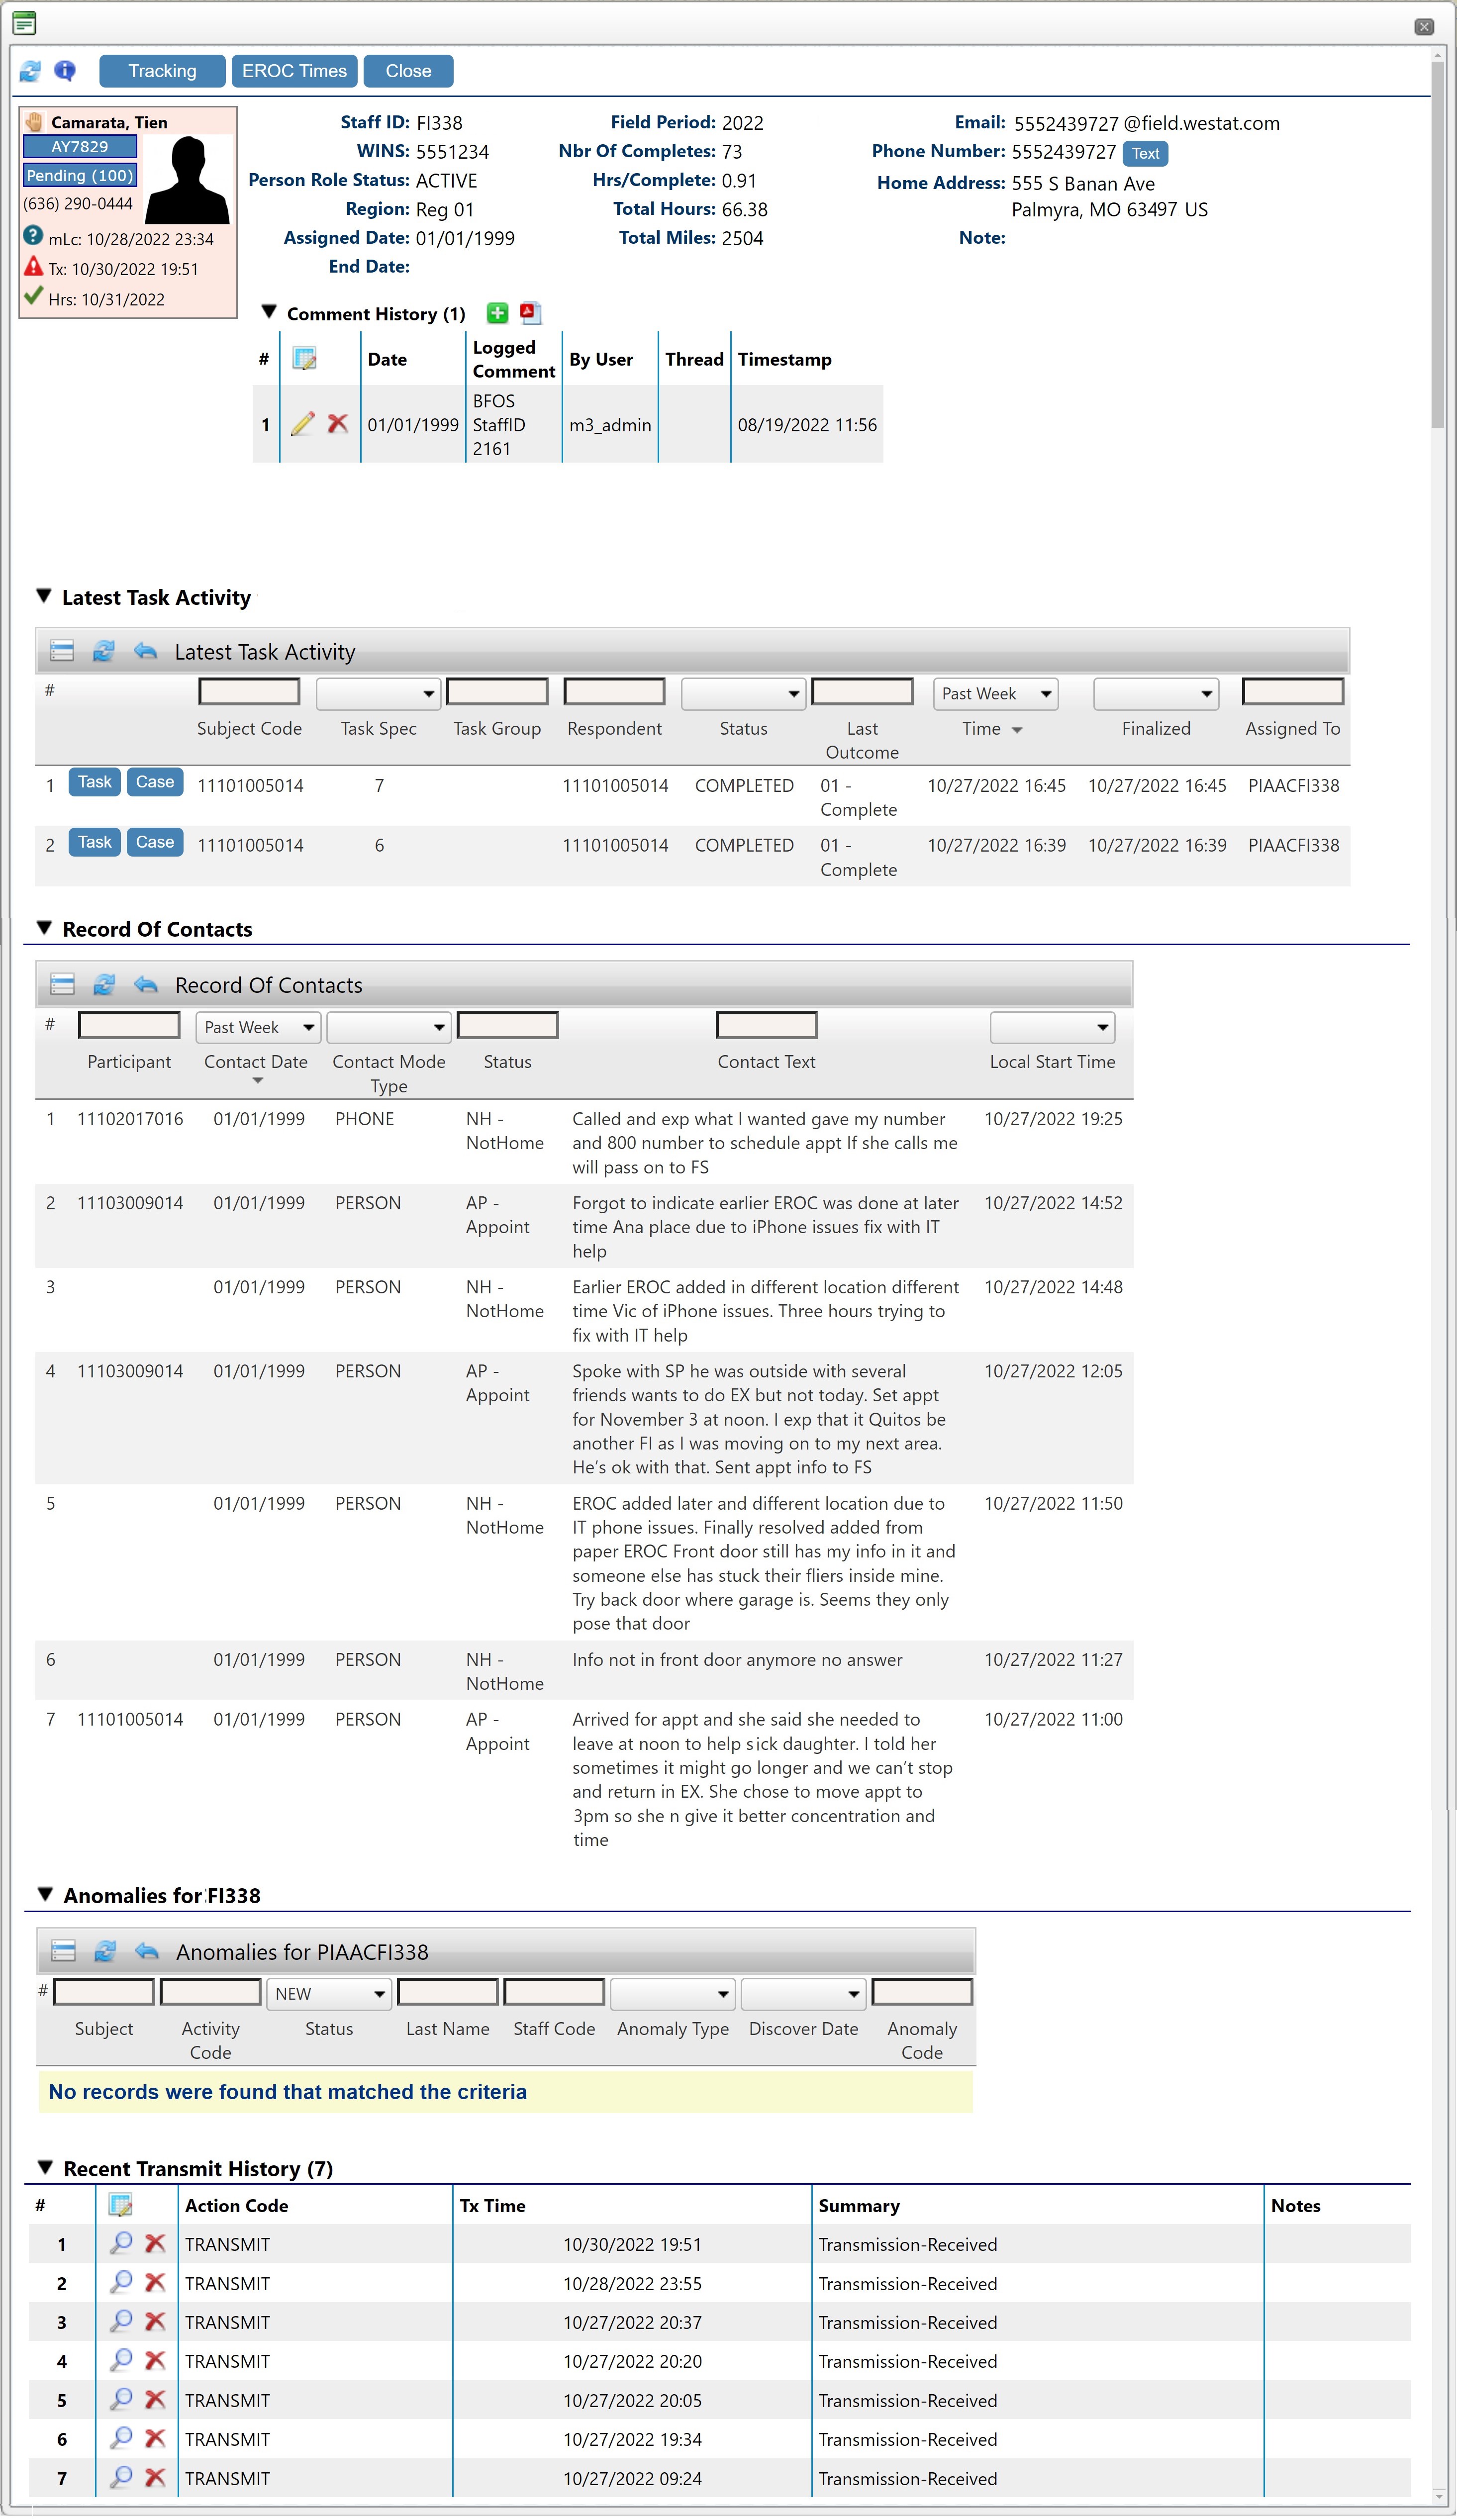Export comment history with the PDF icon
1457x2520 pixels.
coord(531,313)
